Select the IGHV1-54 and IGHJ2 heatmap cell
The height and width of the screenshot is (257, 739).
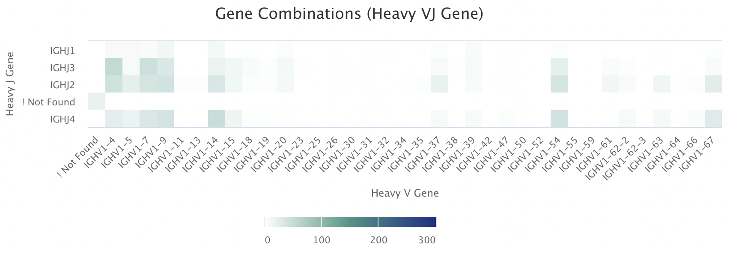(559, 84)
